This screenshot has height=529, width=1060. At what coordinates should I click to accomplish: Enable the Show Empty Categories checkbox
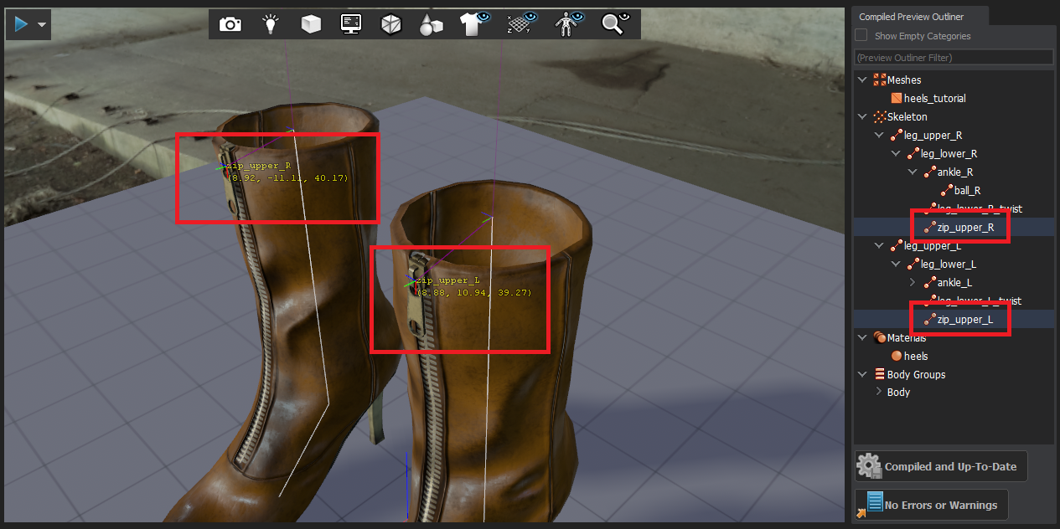coord(861,36)
